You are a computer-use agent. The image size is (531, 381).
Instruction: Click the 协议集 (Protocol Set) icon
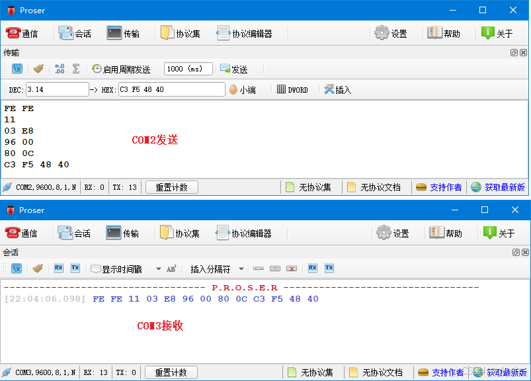pyautogui.click(x=181, y=32)
